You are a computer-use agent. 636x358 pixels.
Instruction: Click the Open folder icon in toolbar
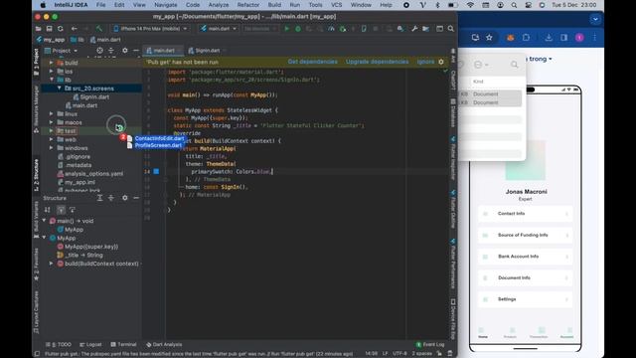coord(38,29)
